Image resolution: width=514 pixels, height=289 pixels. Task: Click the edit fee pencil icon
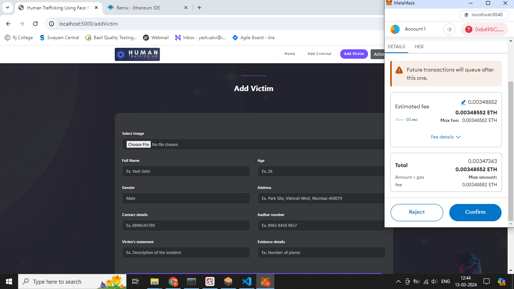(464, 102)
